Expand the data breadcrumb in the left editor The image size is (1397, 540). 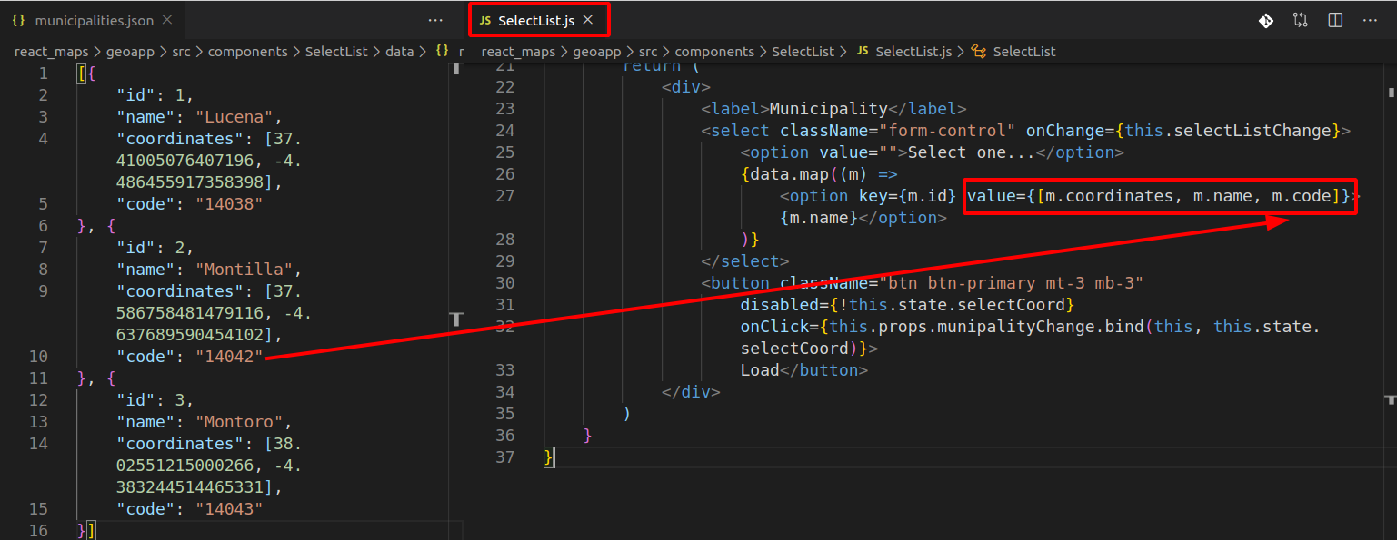pos(399,52)
